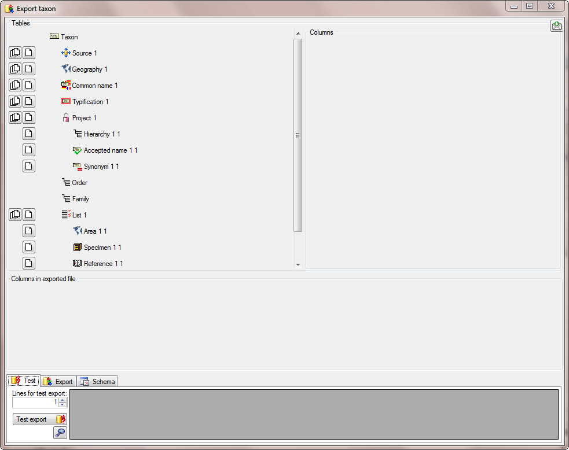This screenshot has width=569, height=450.
Task: Select the Typification 1 table entry
Action: [90, 102]
